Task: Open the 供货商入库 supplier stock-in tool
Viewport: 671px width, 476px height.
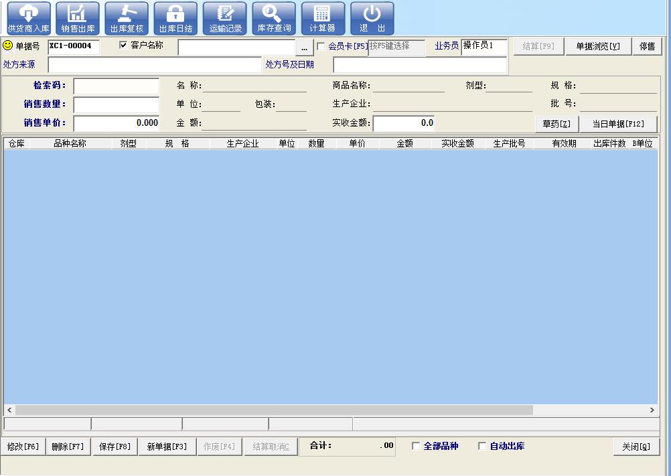Action: pos(28,18)
